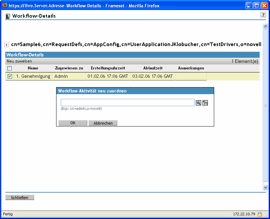The image size is (270, 219).
Task: Click the cn=Sample6 distinguished name text
Action: pos(136,44)
